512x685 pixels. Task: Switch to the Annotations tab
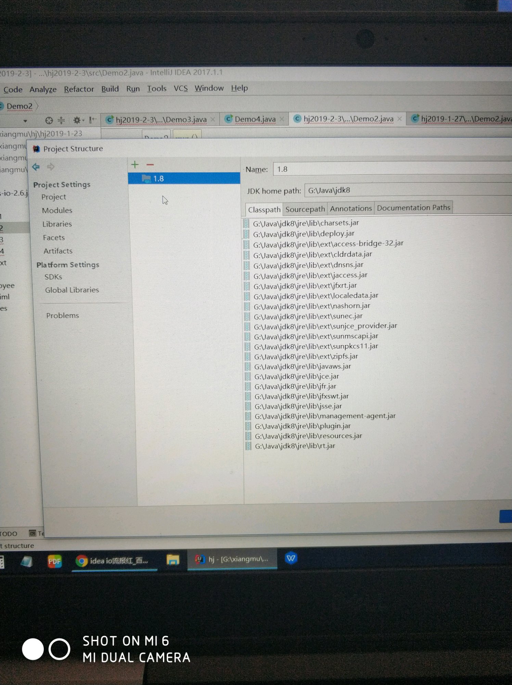[351, 208]
